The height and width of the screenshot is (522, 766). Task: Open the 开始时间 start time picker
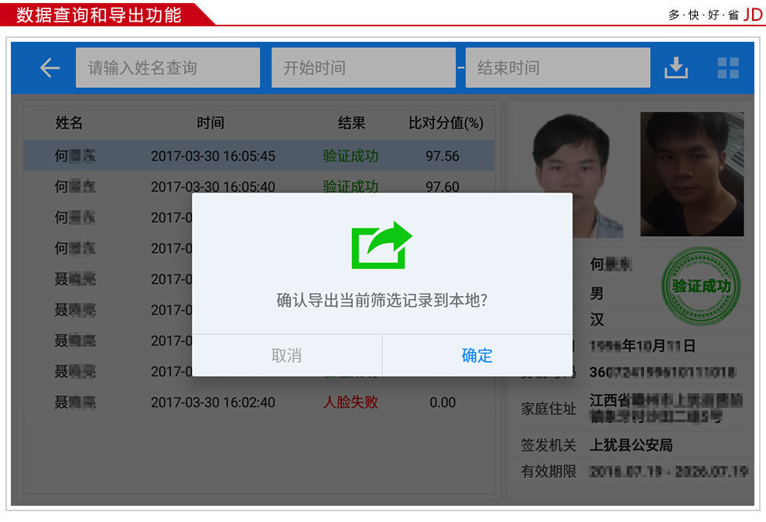click(363, 67)
